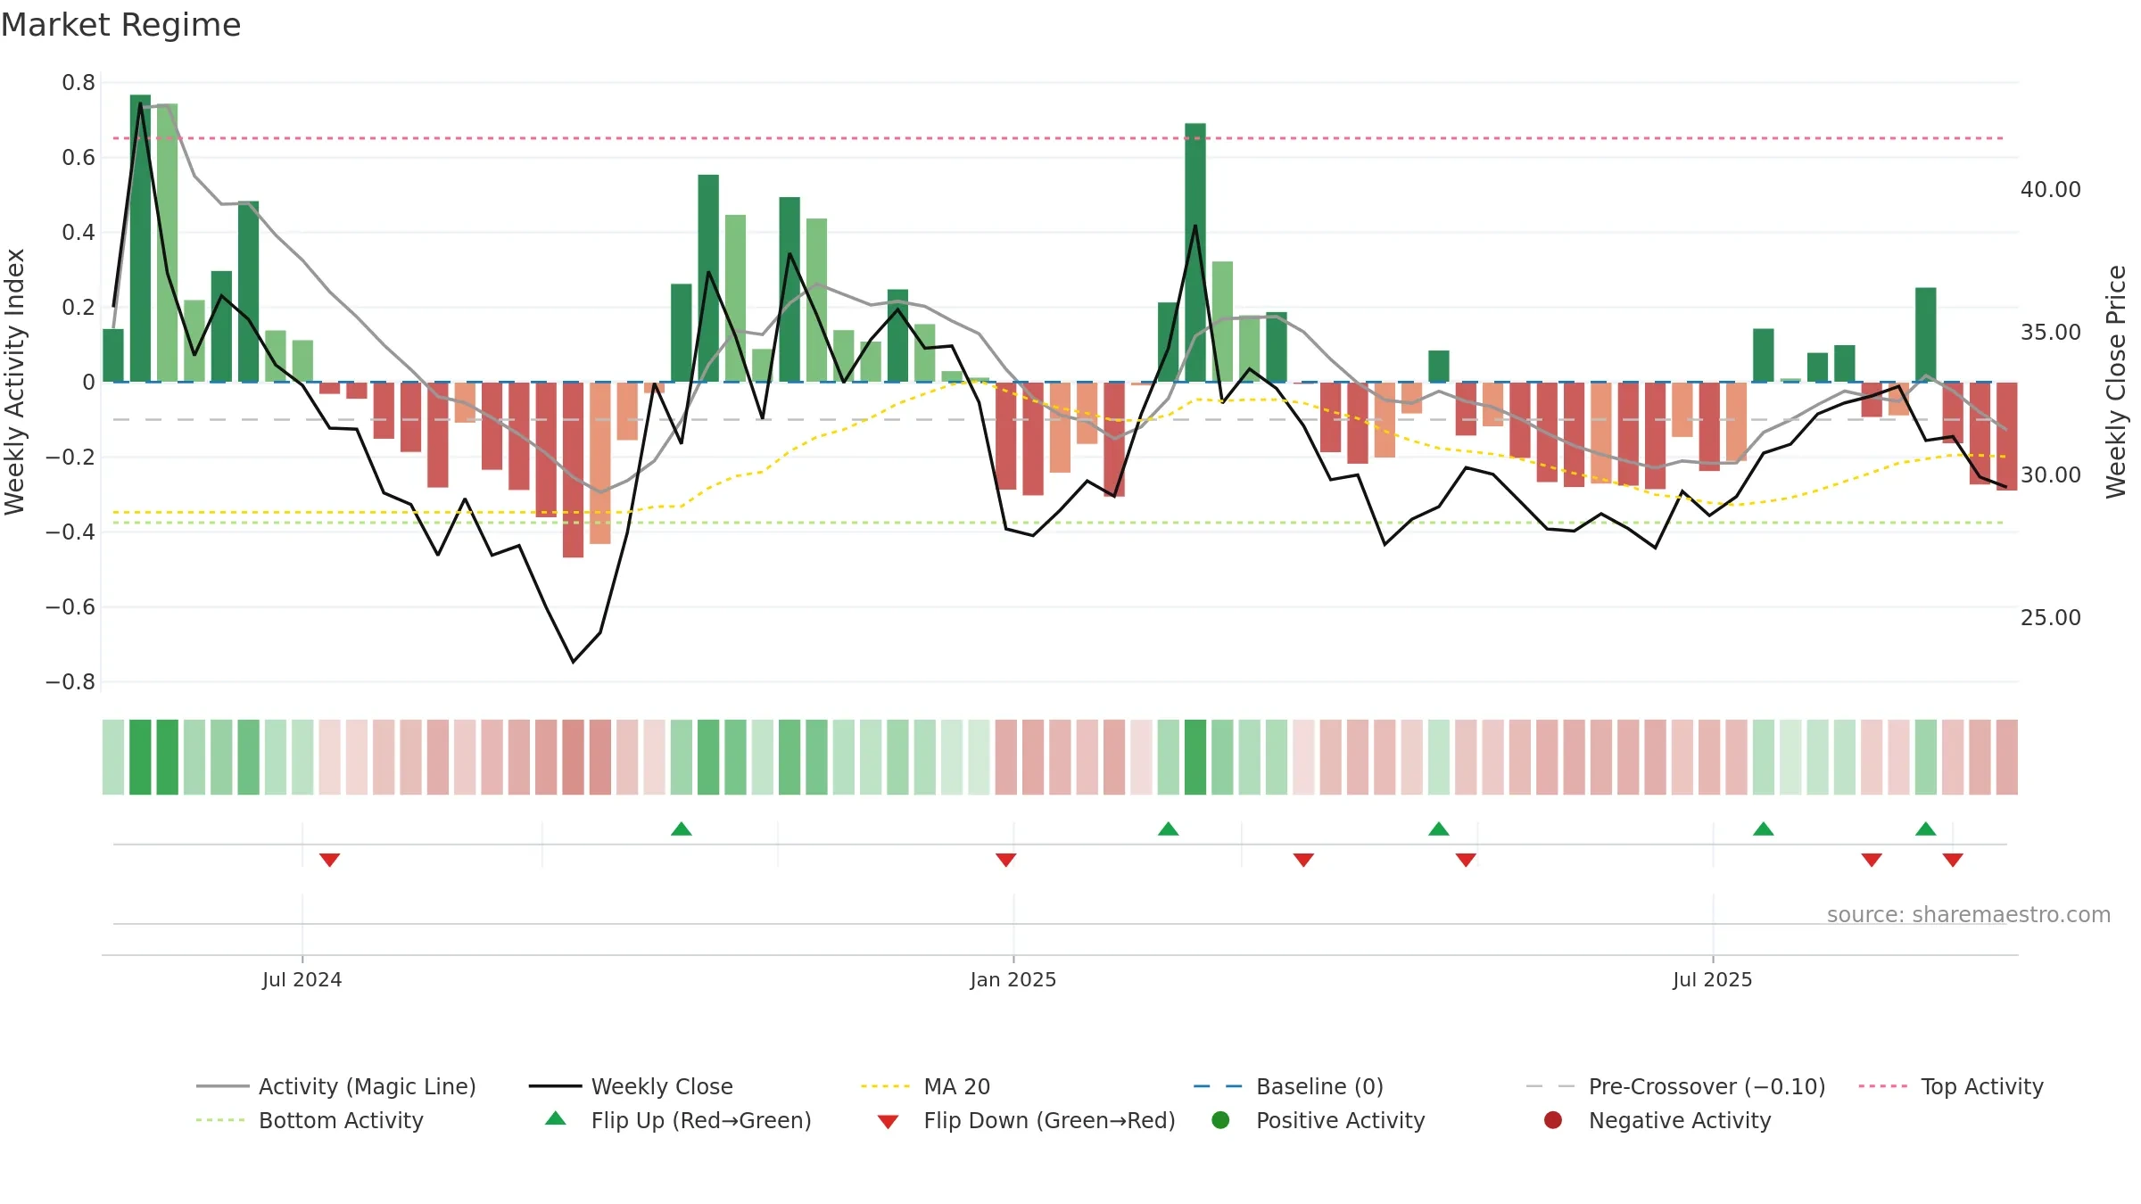Viewport: 2141px width, 1204px height.
Task: Click the deepest red bar near −0.47
Action: [573, 470]
